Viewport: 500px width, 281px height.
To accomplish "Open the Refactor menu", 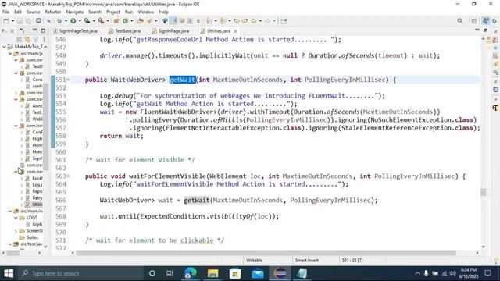I will (x=53, y=12).
